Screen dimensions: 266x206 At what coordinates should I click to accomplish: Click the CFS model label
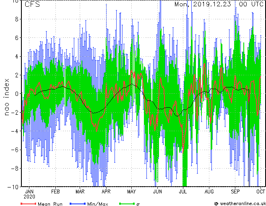(x=32, y=4)
